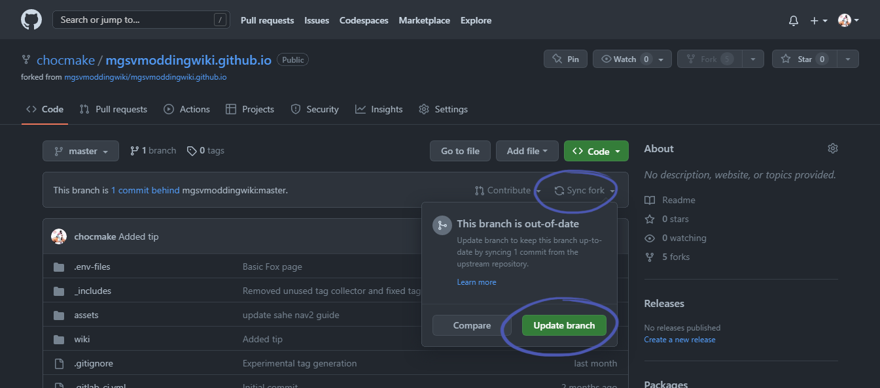This screenshot has width=880, height=388.
Task: Open the .gitignore file
Action: [93, 363]
